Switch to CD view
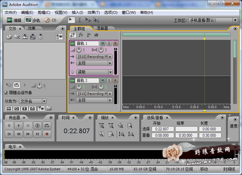Viewport: 242px width, 175px height. (50, 20)
